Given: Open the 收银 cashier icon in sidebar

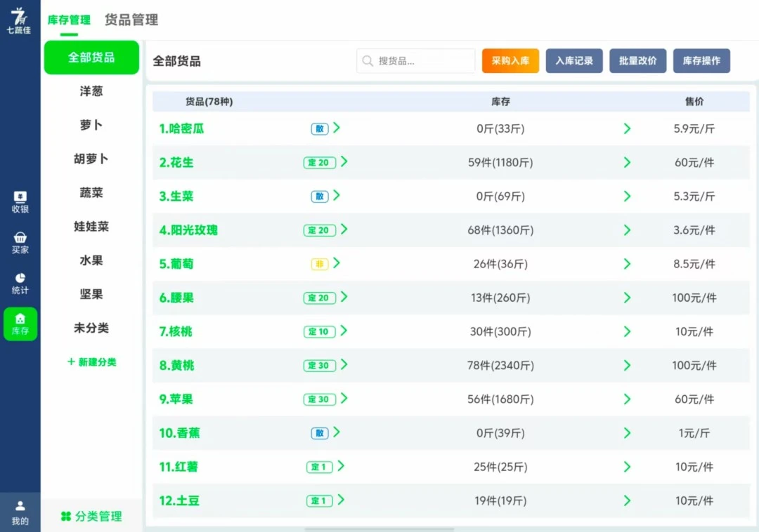Looking at the screenshot, I should click(x=20, y=201).
